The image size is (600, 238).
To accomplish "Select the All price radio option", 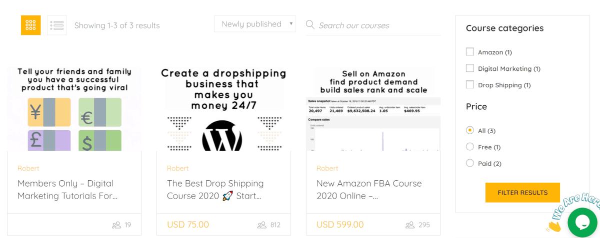I will [x=469, y=130].
